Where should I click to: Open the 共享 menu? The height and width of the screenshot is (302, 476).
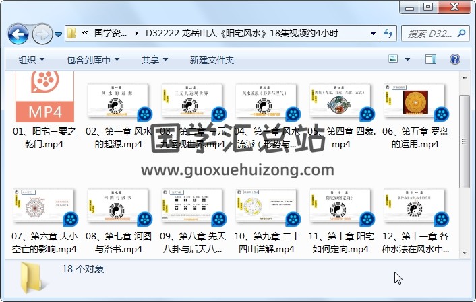(x=154, y=60)
